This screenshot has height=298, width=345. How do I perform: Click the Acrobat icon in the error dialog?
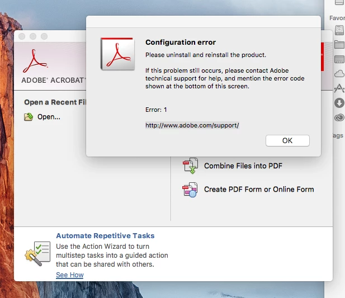pyautogui.click(x=117, y=54)
